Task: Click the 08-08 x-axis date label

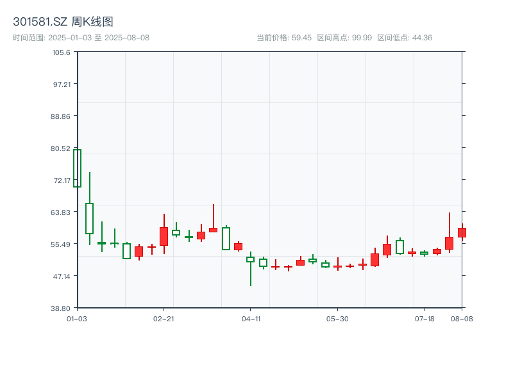Action: [x=462, y=318]
